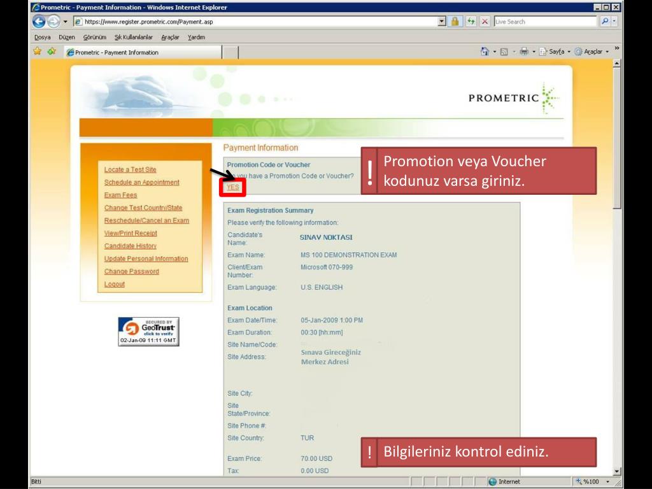Open the Düzen menu
The height and width of the screenshot is (489, 652).
click(66, 38)
